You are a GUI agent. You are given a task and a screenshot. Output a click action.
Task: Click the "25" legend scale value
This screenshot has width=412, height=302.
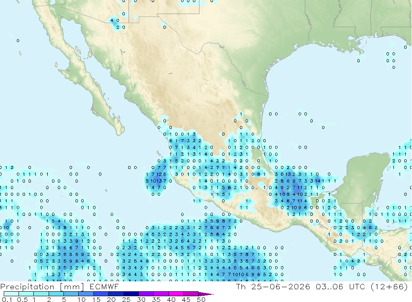(x=126, y=300)
